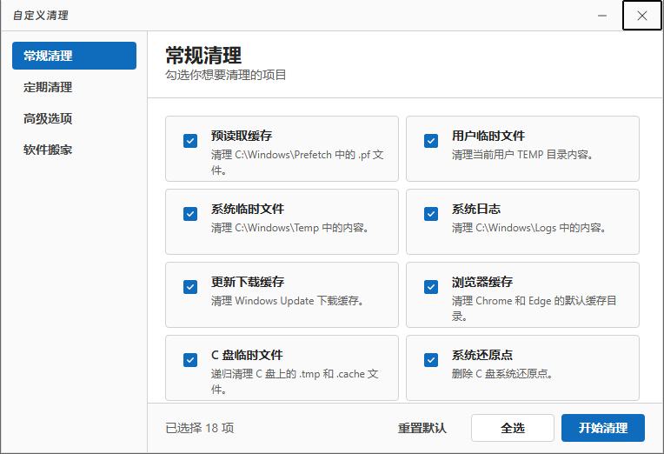
Task: Click the Windows Update 下载缓存 description
Action: click(x=288, y=301)
